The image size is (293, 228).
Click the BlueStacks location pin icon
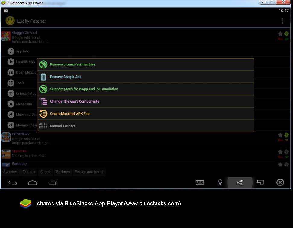point(220,182)
